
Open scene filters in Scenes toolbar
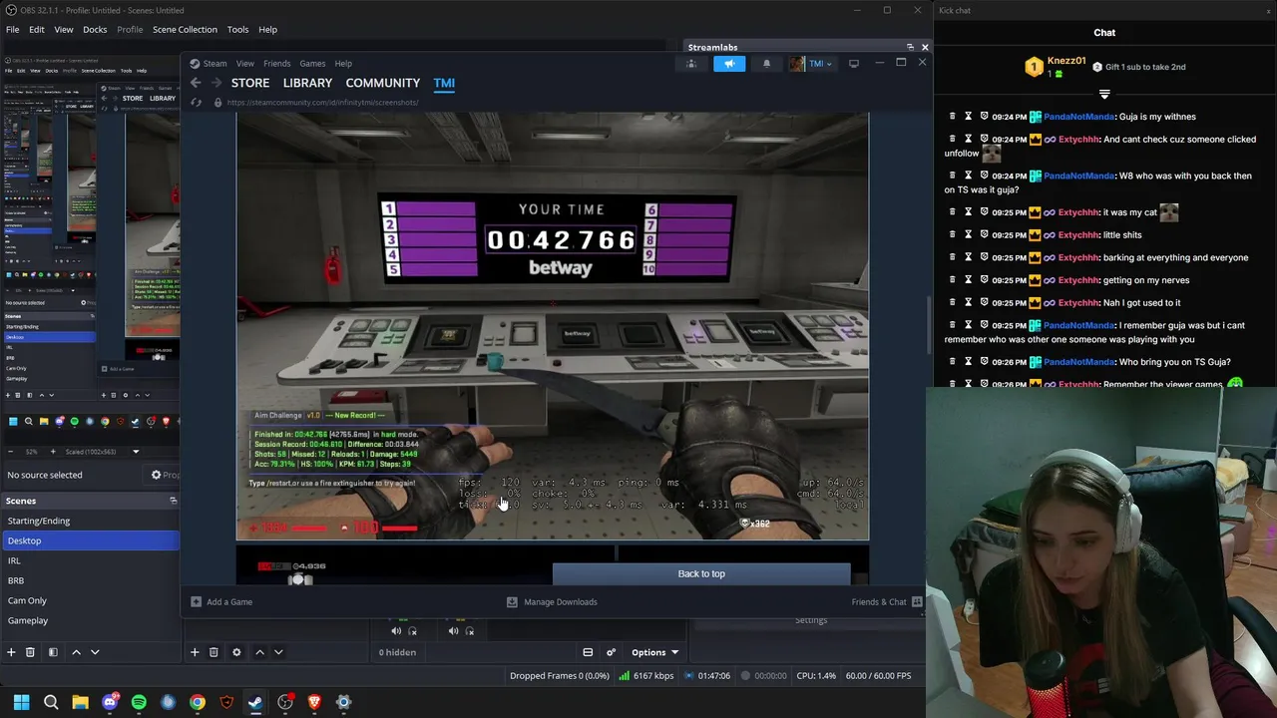[x=53, y=652]
